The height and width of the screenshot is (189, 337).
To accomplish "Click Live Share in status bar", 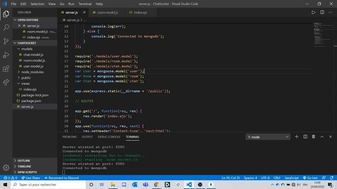I will [31, 178].
